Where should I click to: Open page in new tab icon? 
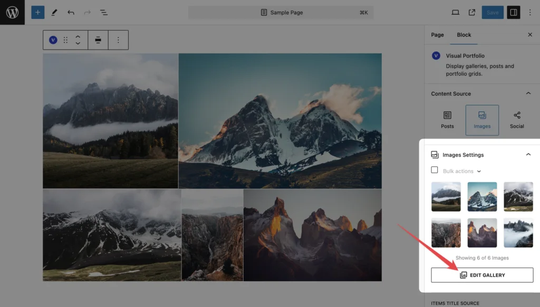tap(472, 12)
